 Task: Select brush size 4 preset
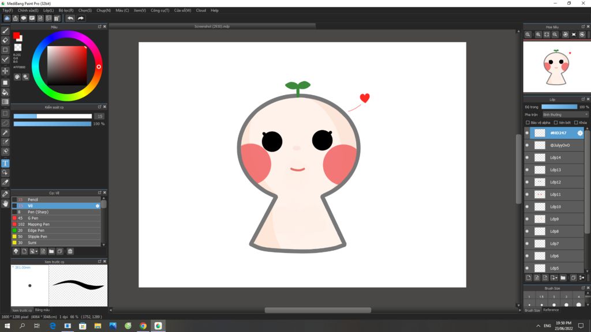pyautogui.click(x=578, y=301)
